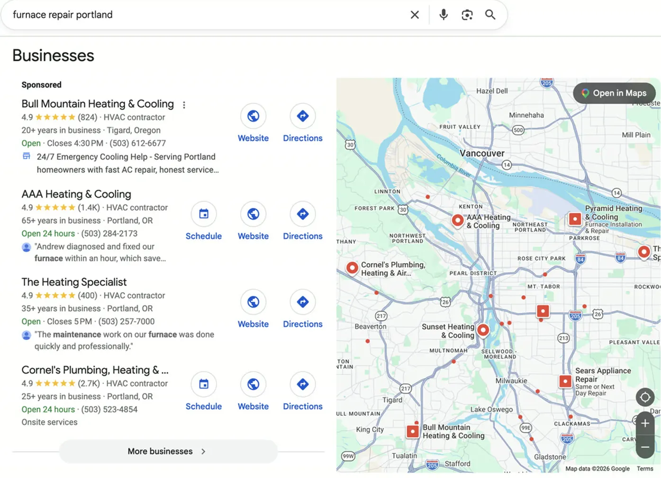Schedule with Cornel's Plumbing calendar icon

(x=204, y=384)
